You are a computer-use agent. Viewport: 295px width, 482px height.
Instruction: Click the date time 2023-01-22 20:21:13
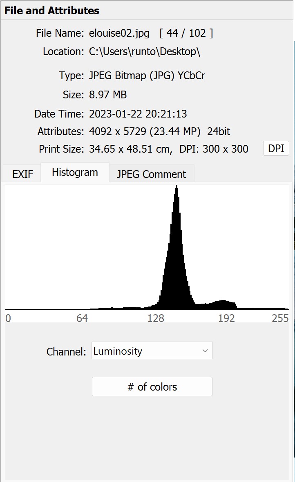pos(138,113)
